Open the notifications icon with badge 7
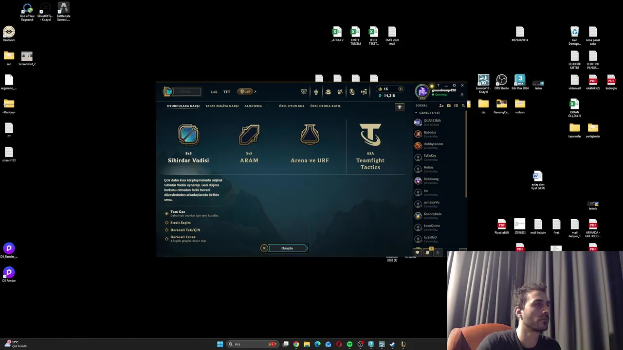This screenshot has width=623, height=350. [x=428, y=252]
